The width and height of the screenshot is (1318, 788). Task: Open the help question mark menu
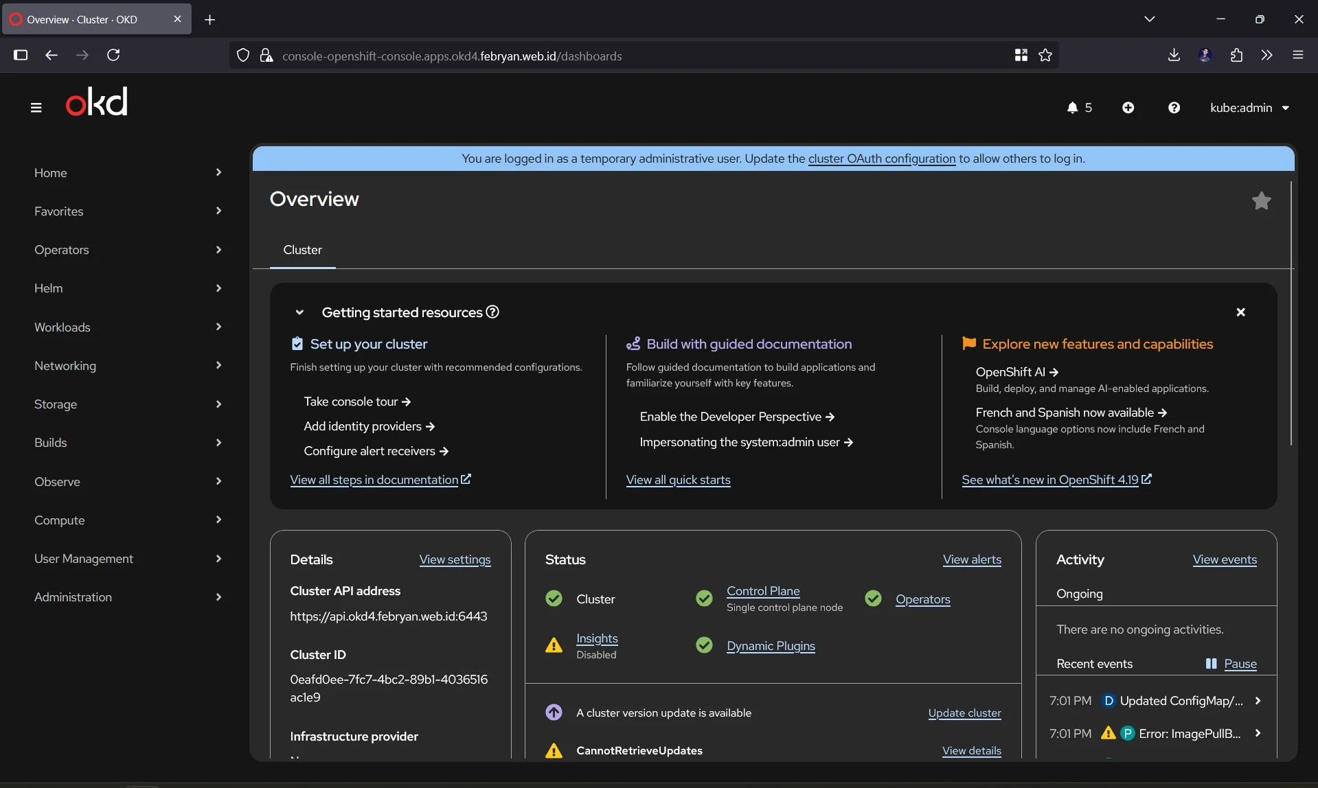[1174, 107]
